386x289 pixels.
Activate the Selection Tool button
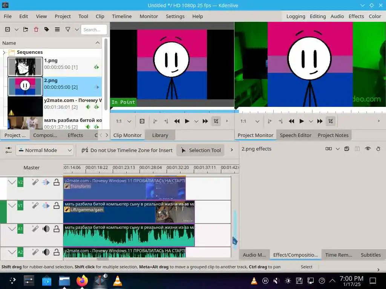(x=201, y=150)
